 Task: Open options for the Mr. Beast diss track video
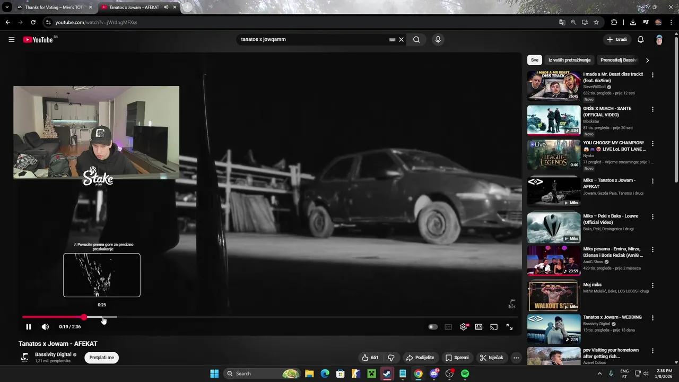(x=652, y=75)
